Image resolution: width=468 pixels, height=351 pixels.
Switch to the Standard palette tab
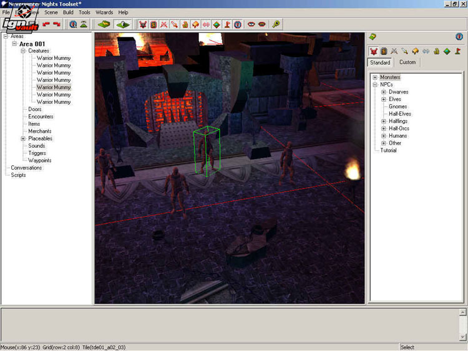click(x=380, y=62)
